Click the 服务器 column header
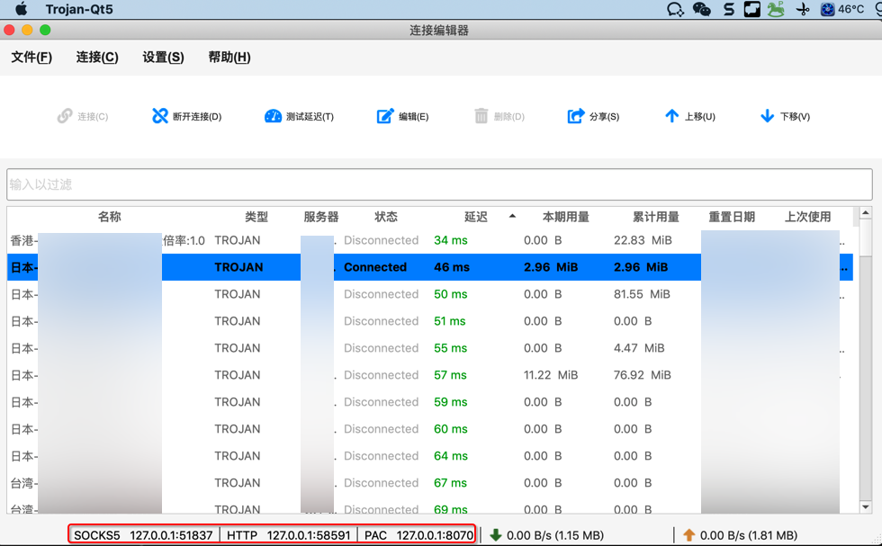The image size is (882, 546). [x=321, y=217]
